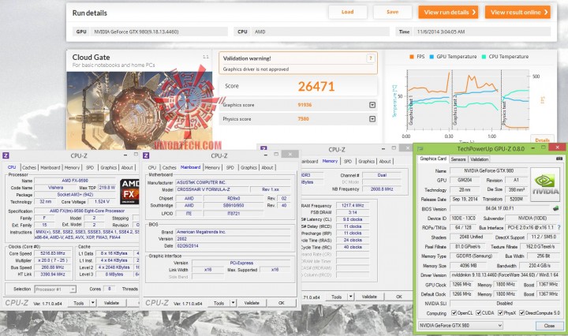Click the FPS orange legend swatch
Screen dimensions: 568x336
412,57
